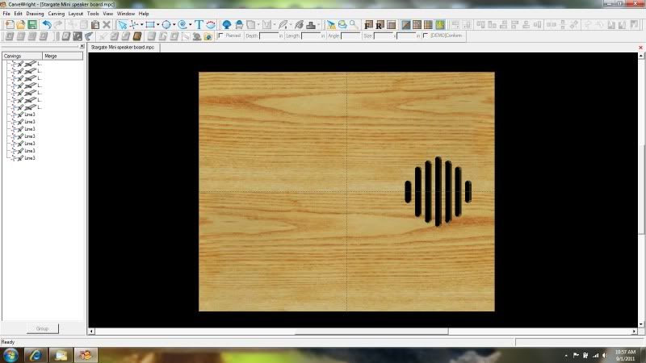Click the vertical scrollbar thumb right of canvas
Viewport: 646px width, 363px height.
click(641, 191)
